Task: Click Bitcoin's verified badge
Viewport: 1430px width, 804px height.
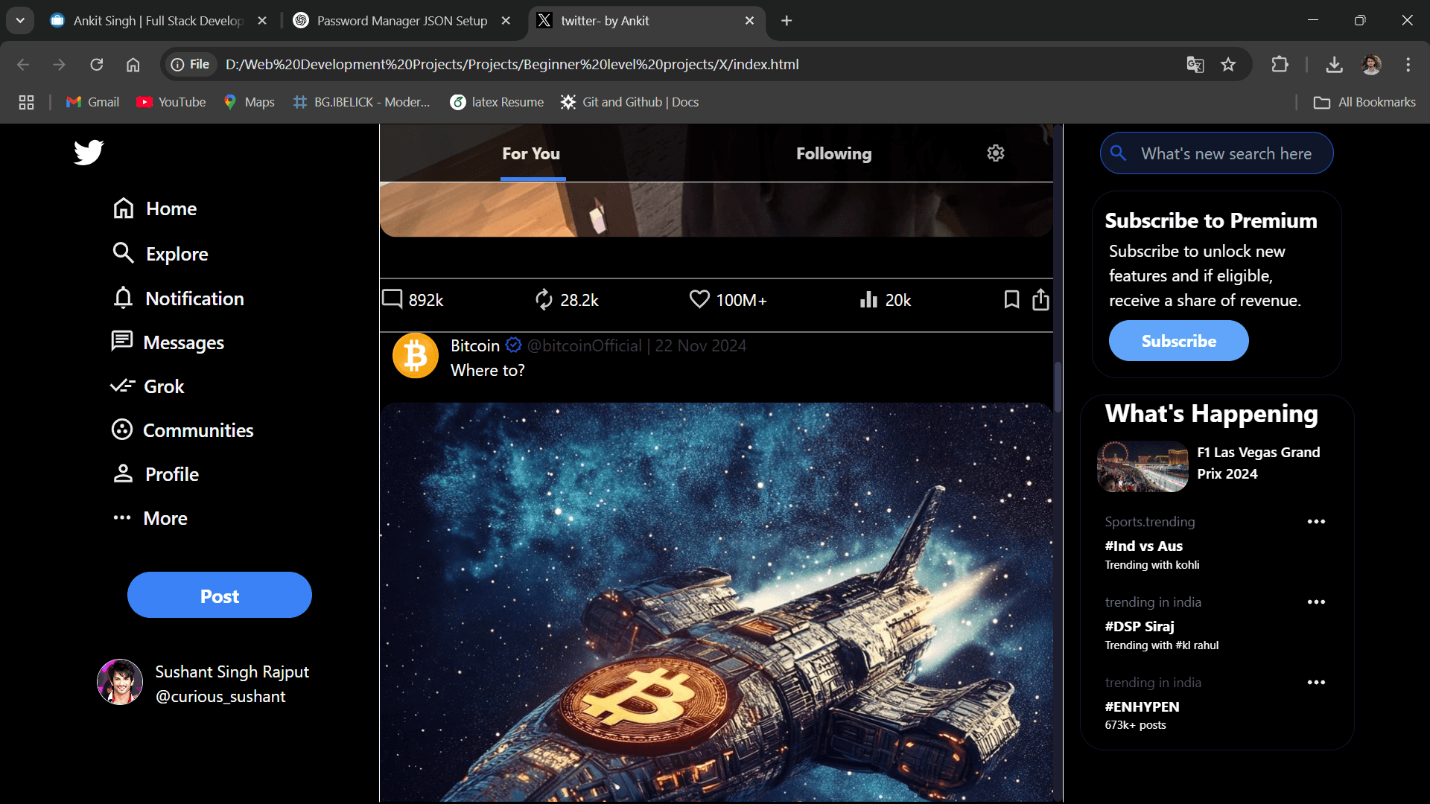Action: (513, 345)
